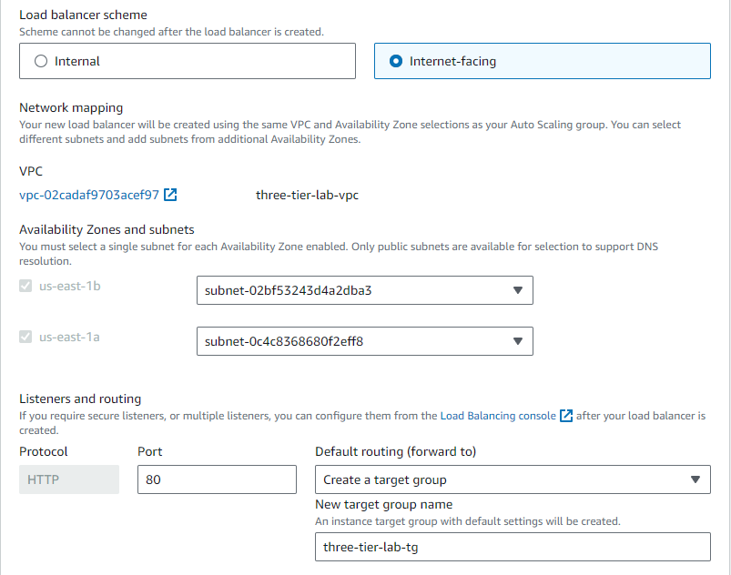731x575 pixels.
Task: Click the arrow on the Default routing selector
Action: tap(695, 479)
